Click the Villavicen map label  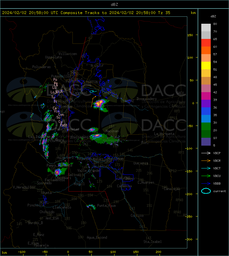pos(68,54)
